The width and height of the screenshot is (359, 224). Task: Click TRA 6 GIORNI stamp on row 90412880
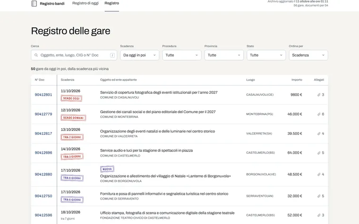coord(72,178)
